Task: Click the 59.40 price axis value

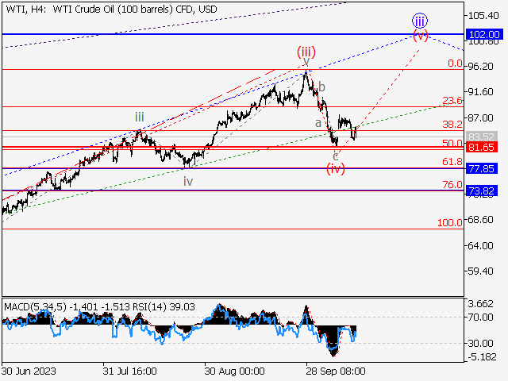Action: point(481,271)
